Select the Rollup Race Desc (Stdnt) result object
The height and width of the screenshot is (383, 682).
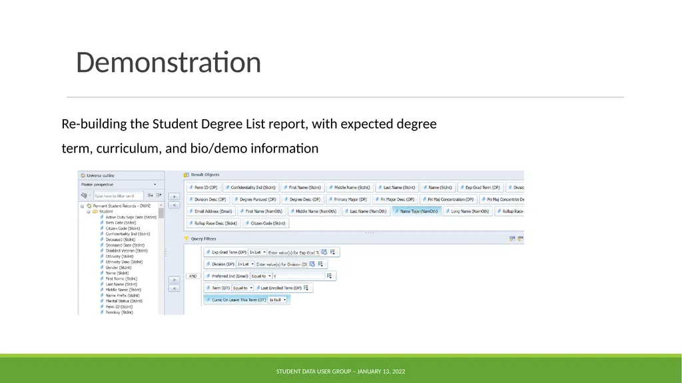(x=213, y=223)
